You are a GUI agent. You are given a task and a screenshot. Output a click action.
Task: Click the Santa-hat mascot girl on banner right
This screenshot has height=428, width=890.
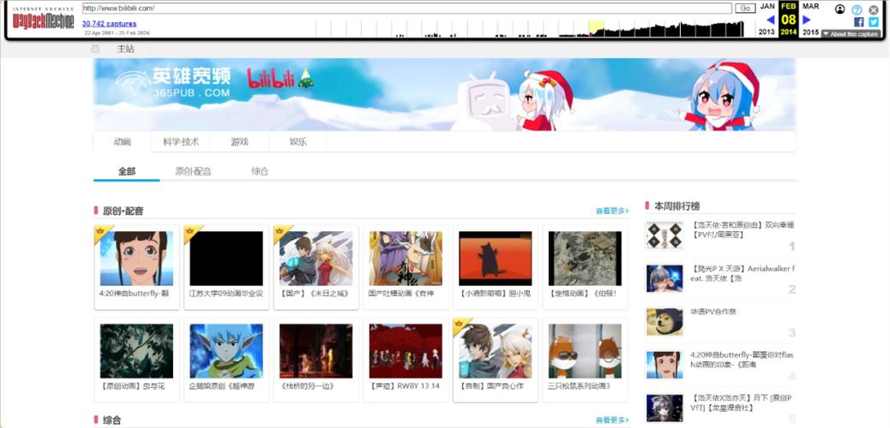[x=724, y=95]
